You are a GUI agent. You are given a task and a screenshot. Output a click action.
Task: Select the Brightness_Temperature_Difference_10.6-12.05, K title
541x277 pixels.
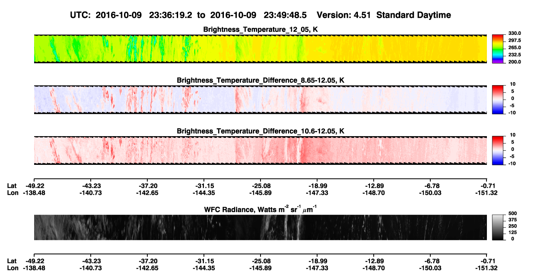pyautogui.click(x=261, y=131)
